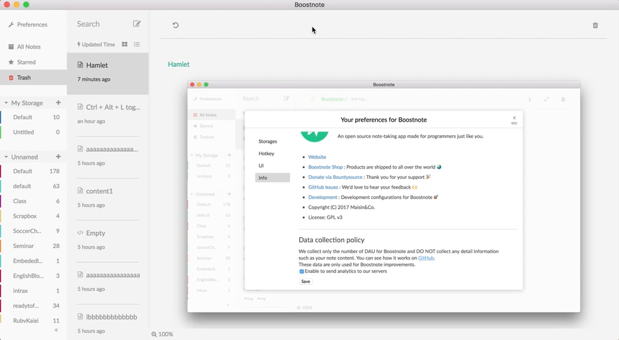Screen dimensions: 619x340
Task: Restore the trashed note with the undo icon
Action: [175, 25]
